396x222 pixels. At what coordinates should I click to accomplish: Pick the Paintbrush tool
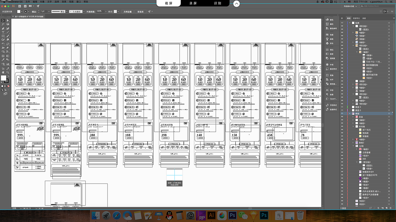[x=7, y=36]
